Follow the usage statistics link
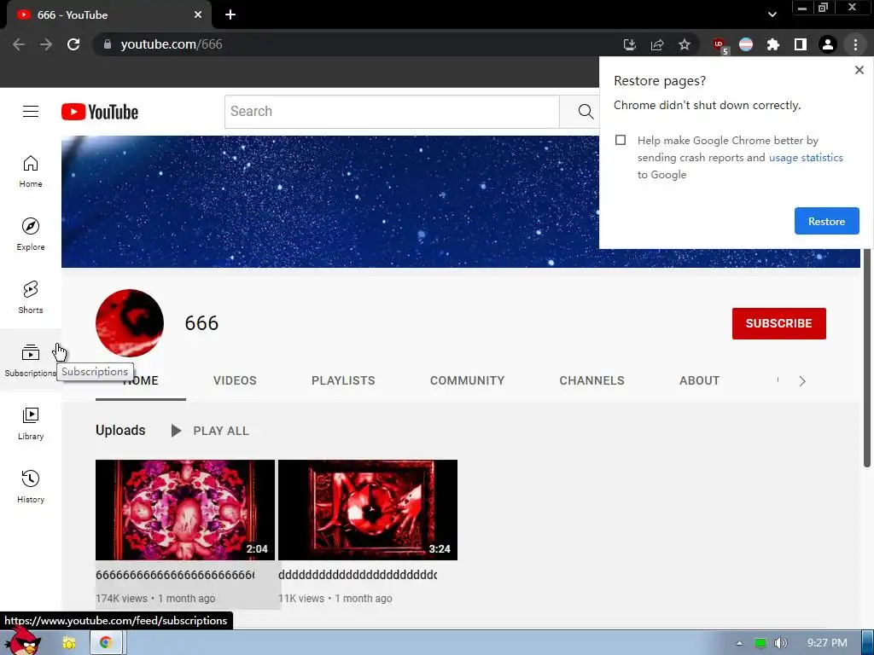Screen dimensions: 874x655 pyautogui.click(x=806, y=158)
